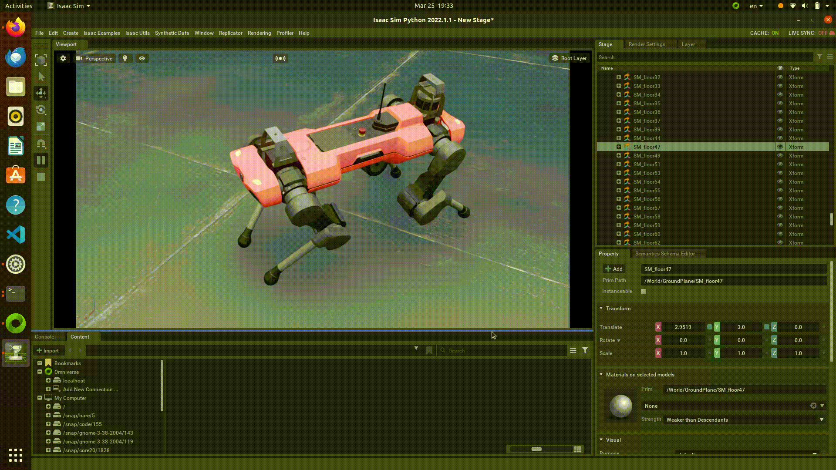The image size is (836, 470).
Task: Open the Isaac Examples menu
Action: [x=101, y=33]
